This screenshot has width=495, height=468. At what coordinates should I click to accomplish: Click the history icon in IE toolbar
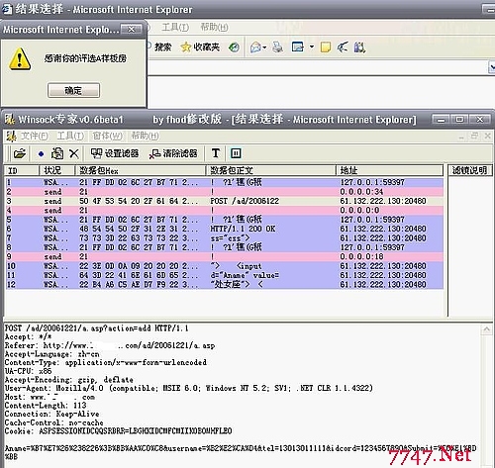click(234, 47)
